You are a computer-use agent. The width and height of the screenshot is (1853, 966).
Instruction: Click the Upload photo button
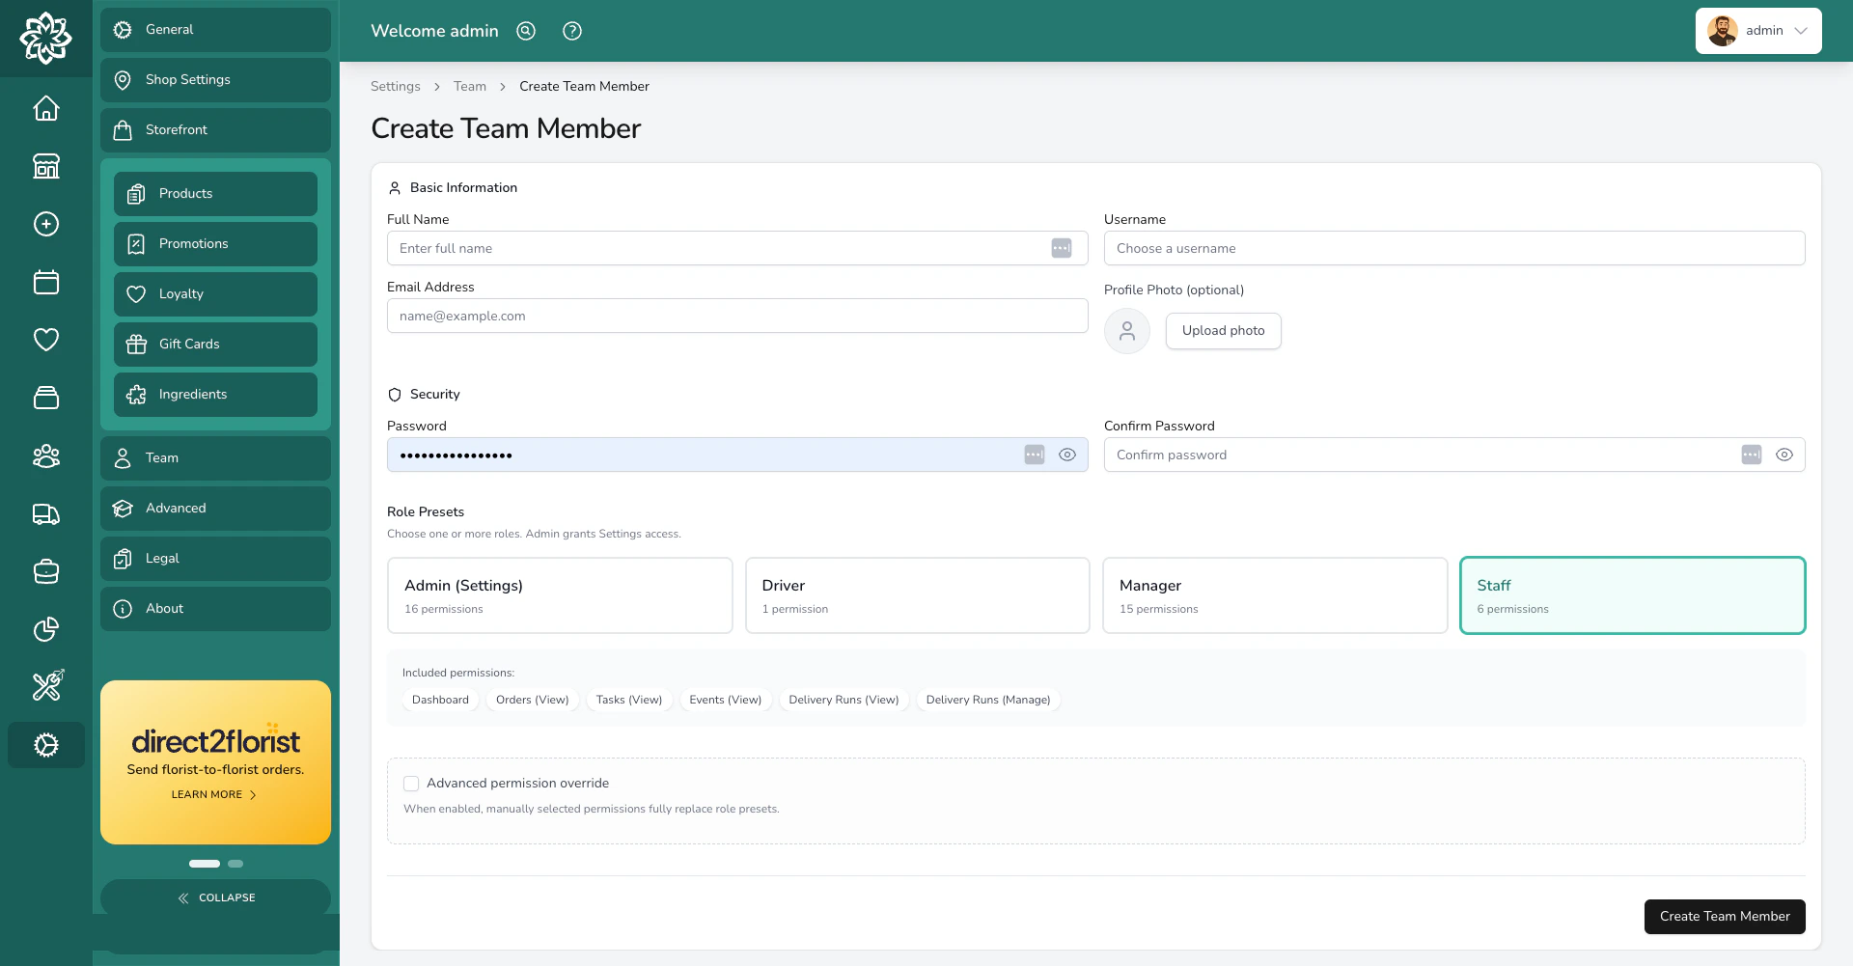tap(1223, 331)
